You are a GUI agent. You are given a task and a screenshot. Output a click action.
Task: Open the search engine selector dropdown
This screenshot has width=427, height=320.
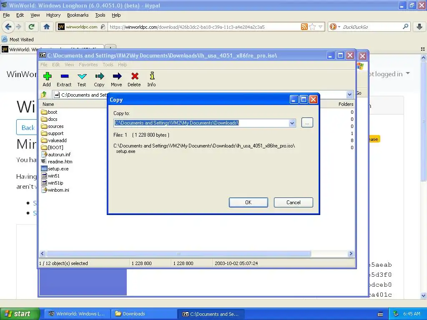point(339,27)
